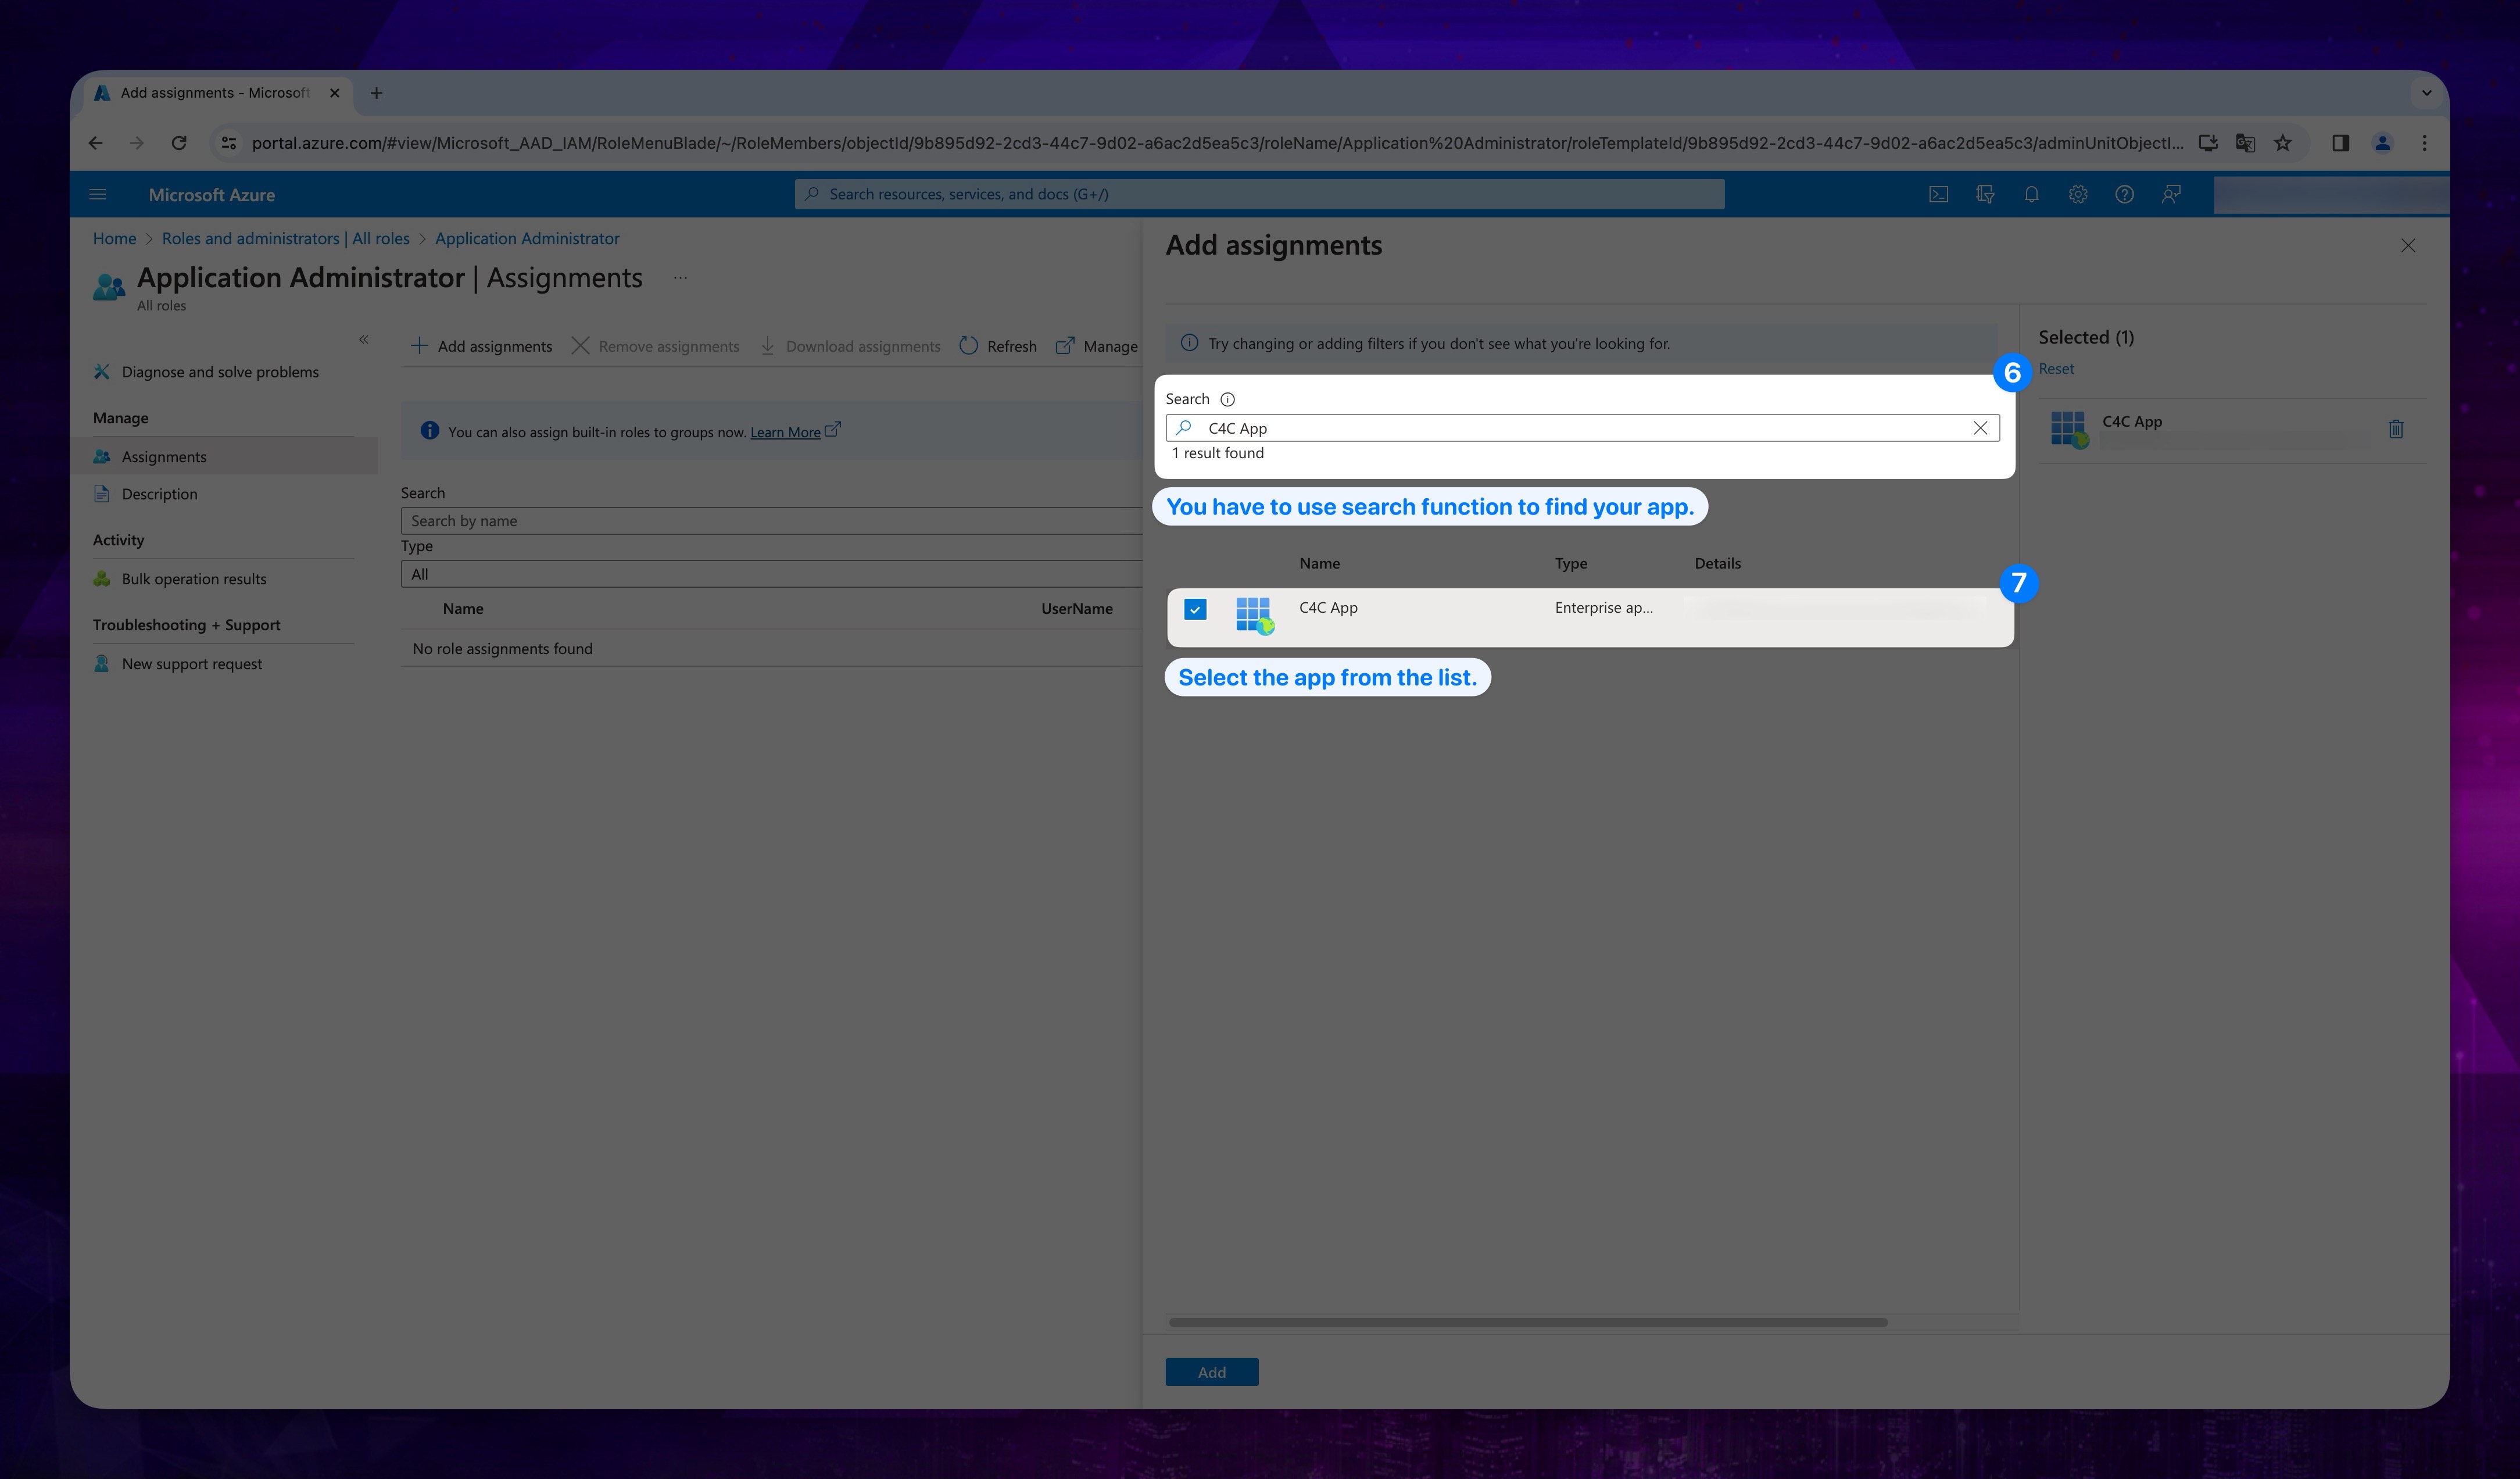Image resolution: width=2520 pixels, height=1479 pixels.
Task: Click the Search by name field
Action: 771,521
